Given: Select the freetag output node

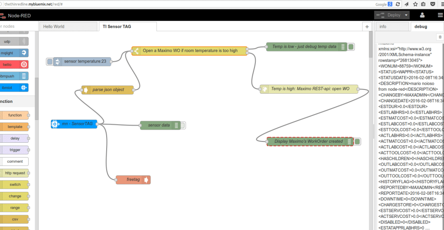Looking at the screenshot, I should point(133,180).
